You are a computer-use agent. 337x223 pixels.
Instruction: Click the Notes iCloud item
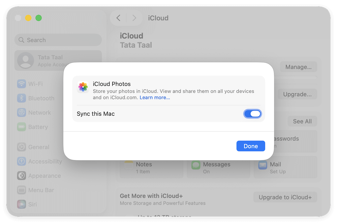click(x=151, y=167)
